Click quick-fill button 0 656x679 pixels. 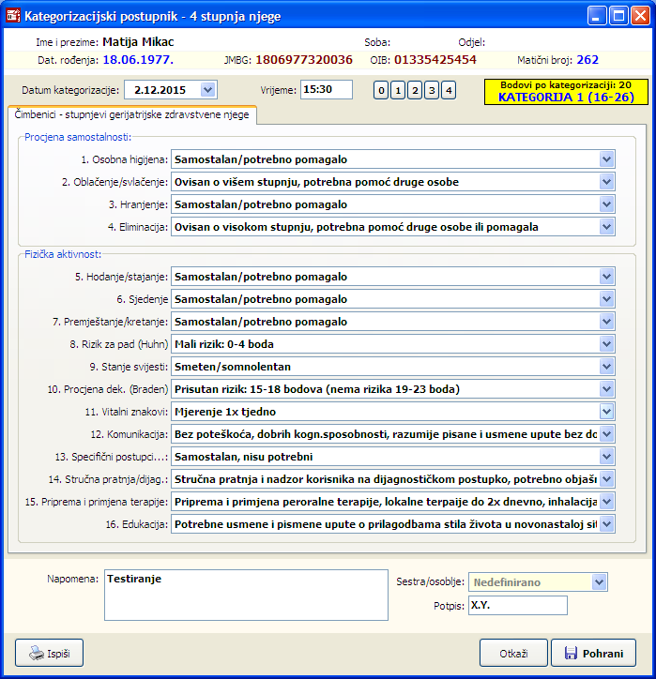pos(381,90)
